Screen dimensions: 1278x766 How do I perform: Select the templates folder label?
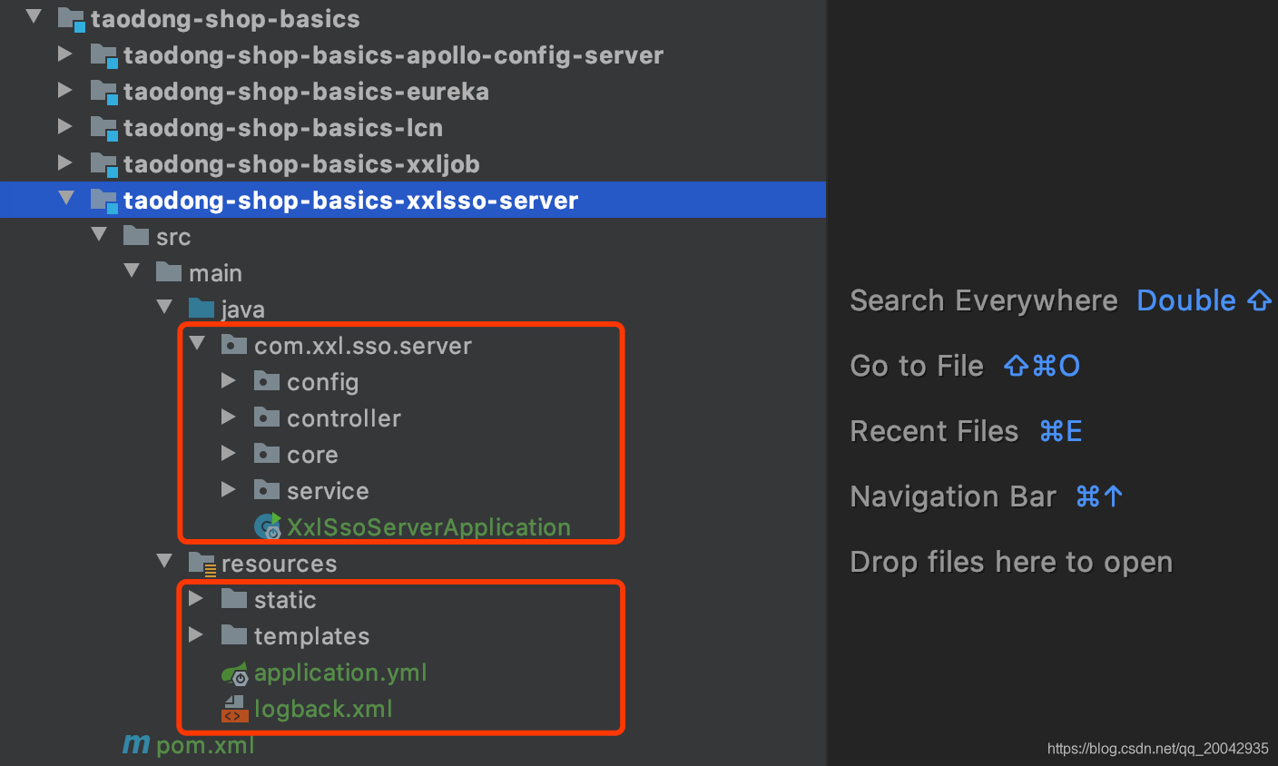click(311, 637)
